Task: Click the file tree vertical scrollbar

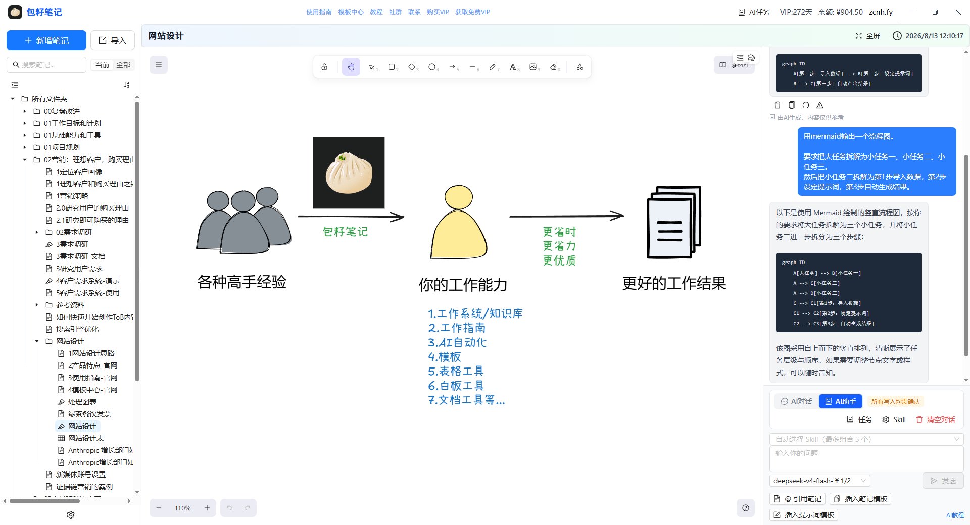Action: (x=137, y=241)
